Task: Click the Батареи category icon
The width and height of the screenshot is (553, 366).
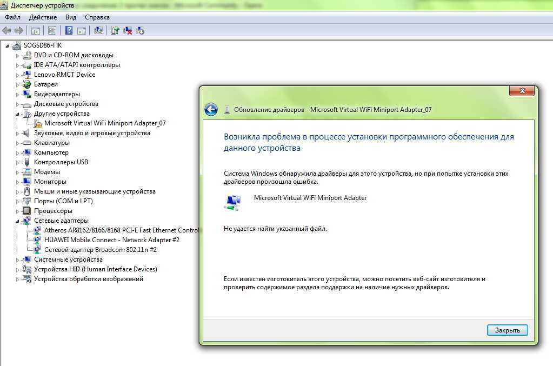Action: (27, 84)
